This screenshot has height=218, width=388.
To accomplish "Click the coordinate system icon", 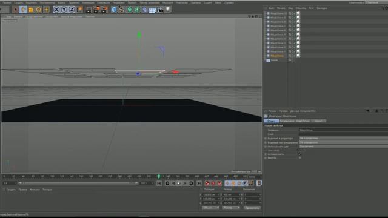I will (x=79, y=10).
